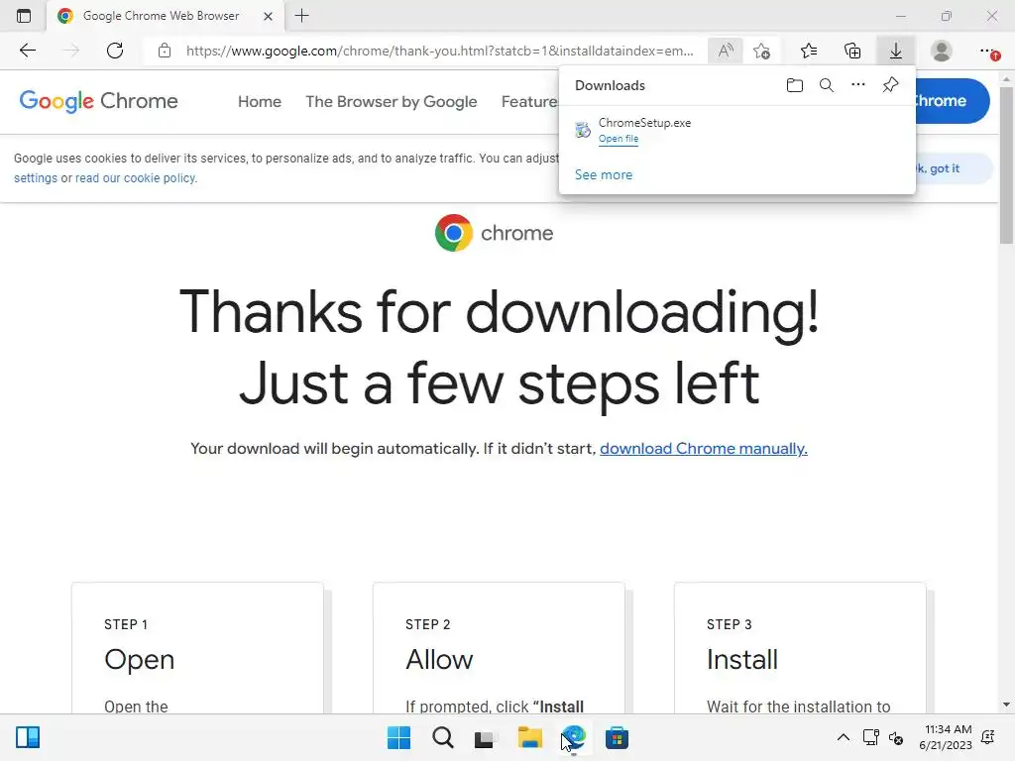
Task: Open The Browser by Google page
Action: pos(391,102)
